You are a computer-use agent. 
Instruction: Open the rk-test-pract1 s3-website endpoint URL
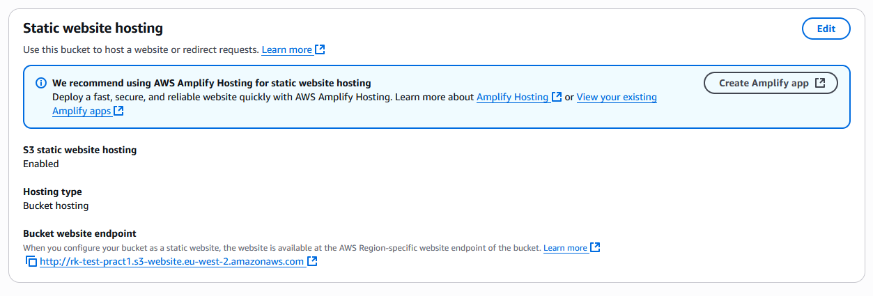[x=172, y=262]
